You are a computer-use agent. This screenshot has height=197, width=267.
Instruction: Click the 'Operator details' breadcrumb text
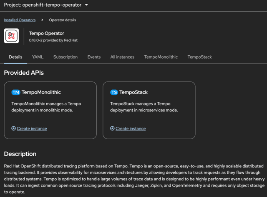click(63, 20)
